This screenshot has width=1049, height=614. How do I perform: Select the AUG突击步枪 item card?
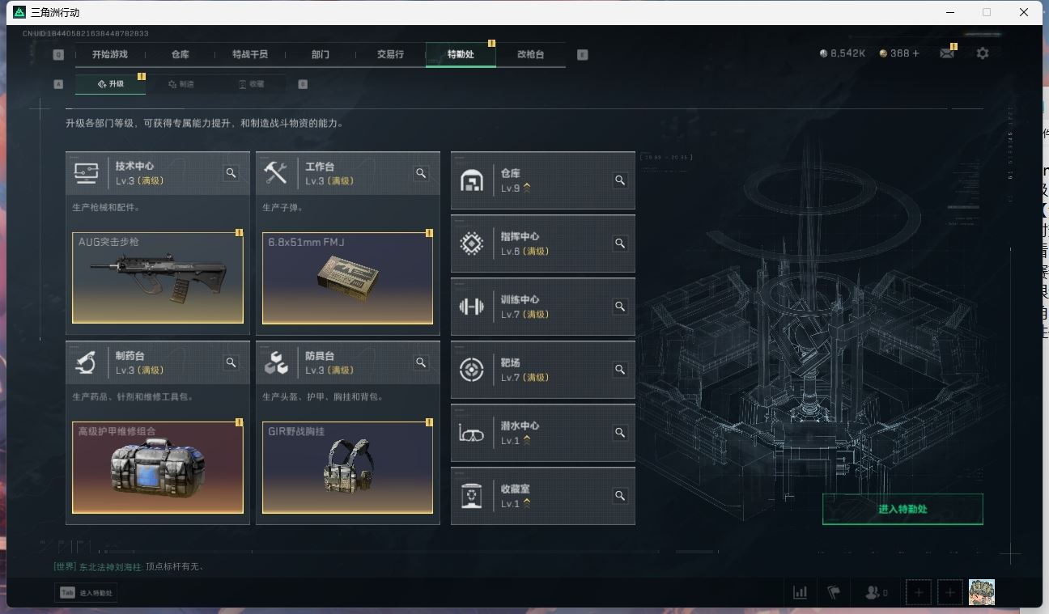(x=158, y=277)
